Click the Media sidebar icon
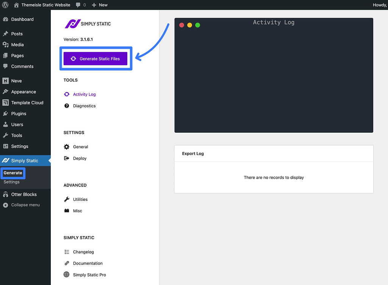The height and width of the screenshot is (285, 388). pos(6,44)
